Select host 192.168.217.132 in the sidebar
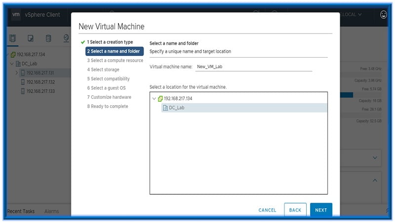 40,82
